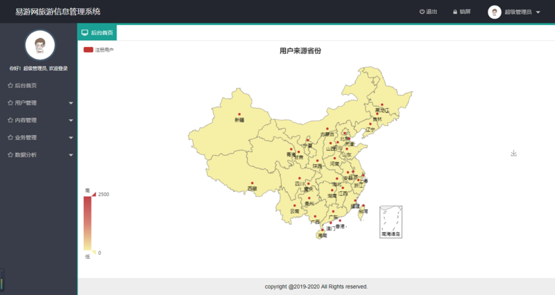Click the 退出 text link

(432, 12)
